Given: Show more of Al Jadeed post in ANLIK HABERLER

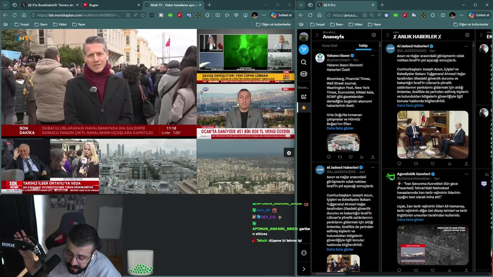Looking at the screenshot, I should click(x=411, y=105).
